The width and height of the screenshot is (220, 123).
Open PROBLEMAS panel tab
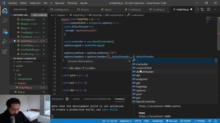tap(58, 99)
